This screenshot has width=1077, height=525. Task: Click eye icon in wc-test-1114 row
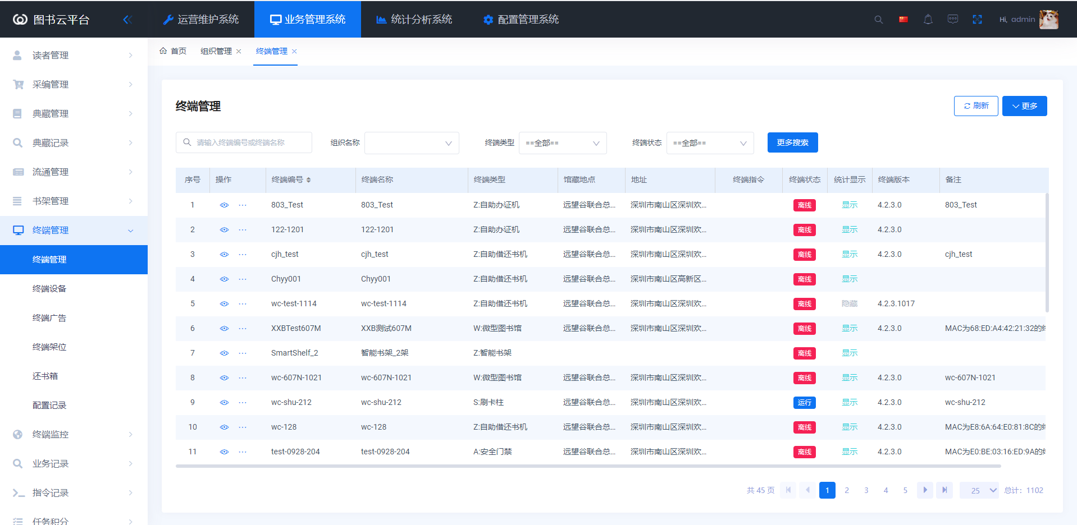point(224,304)
